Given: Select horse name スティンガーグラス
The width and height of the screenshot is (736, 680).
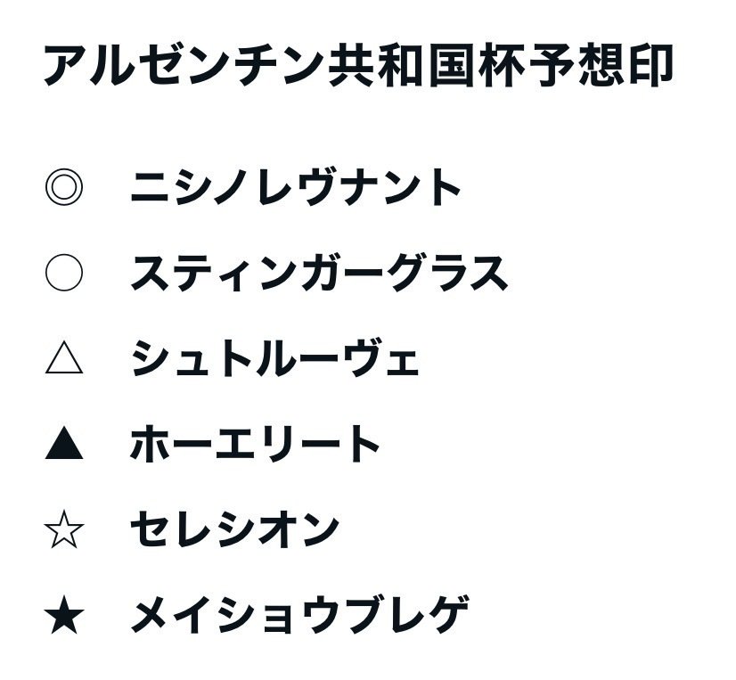Looking at the screenshot, I should pos(319,273).
